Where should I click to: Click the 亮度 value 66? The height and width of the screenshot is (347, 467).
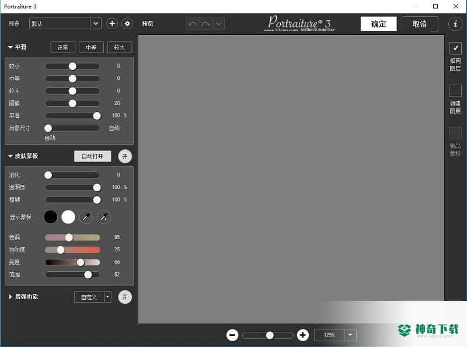coord(117,262)
